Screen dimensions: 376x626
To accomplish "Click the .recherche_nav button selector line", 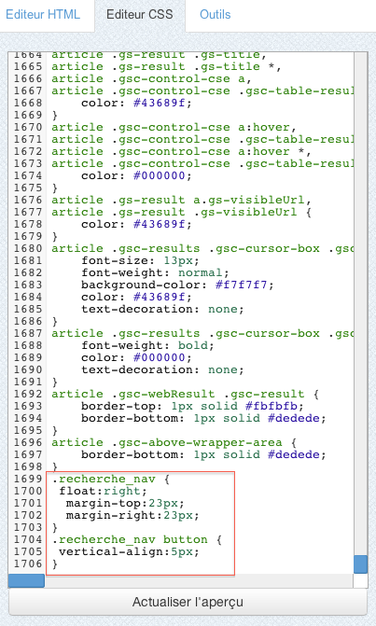I will pyautogui.click(x=136, y=540).
